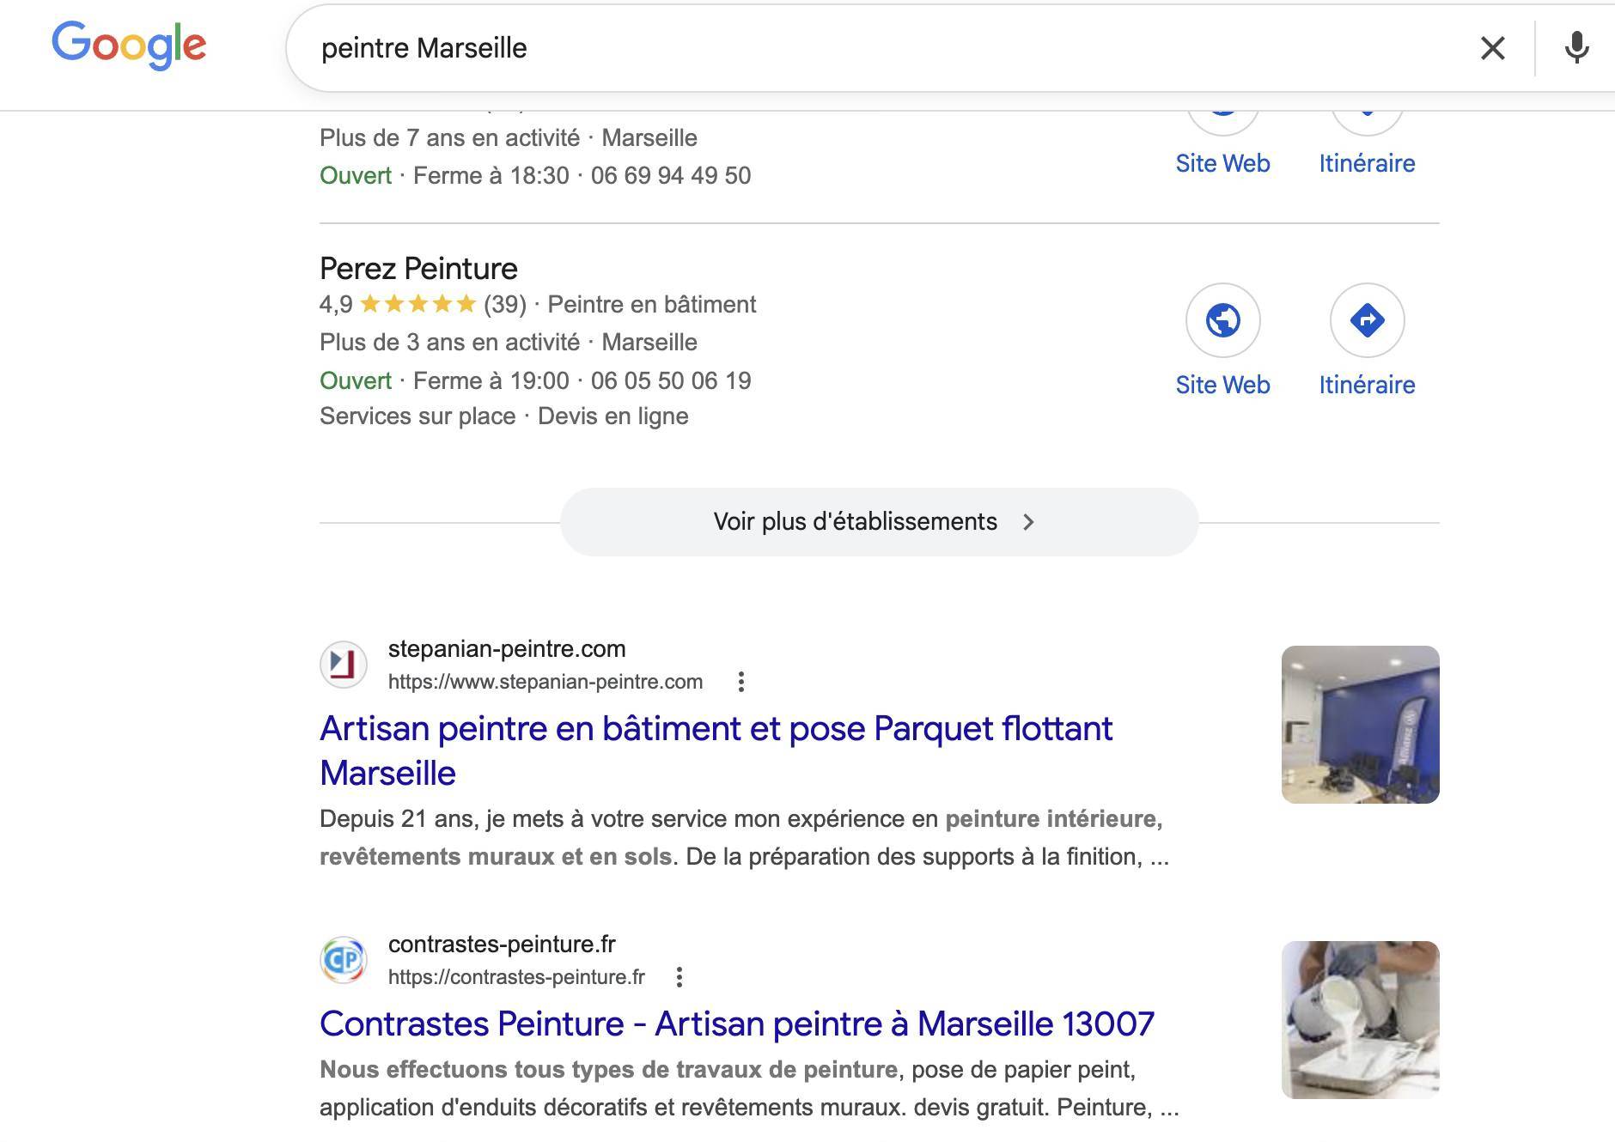Click the Site Web label for Perez Peinture
This screenshot has height=1142, width=1615.
[1222, 385]
